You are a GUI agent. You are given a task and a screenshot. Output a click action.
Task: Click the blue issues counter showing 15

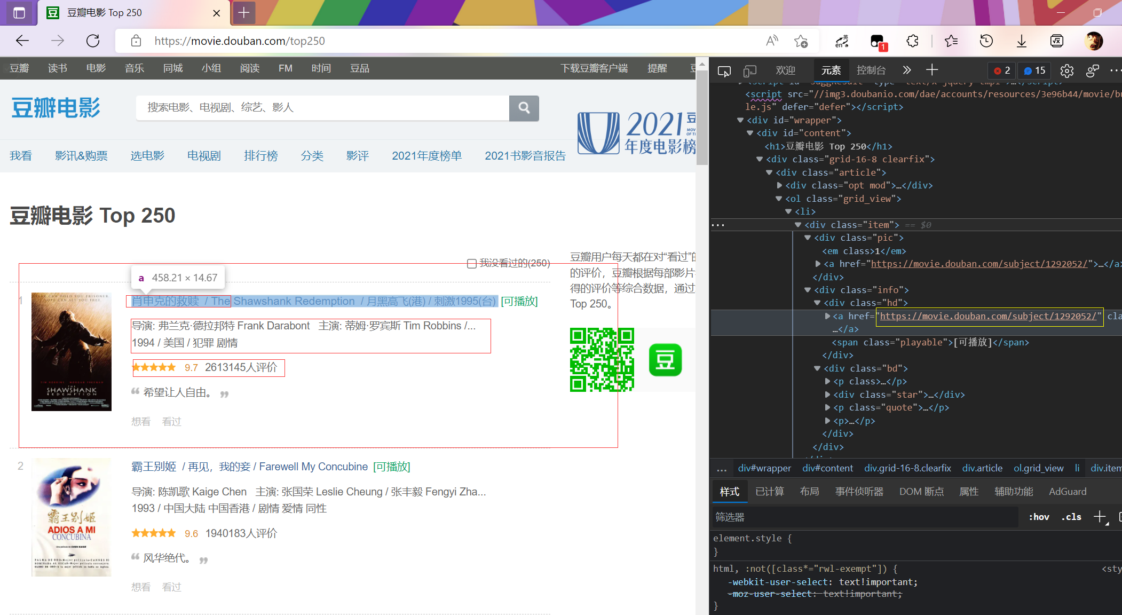tap(1034, 70)
